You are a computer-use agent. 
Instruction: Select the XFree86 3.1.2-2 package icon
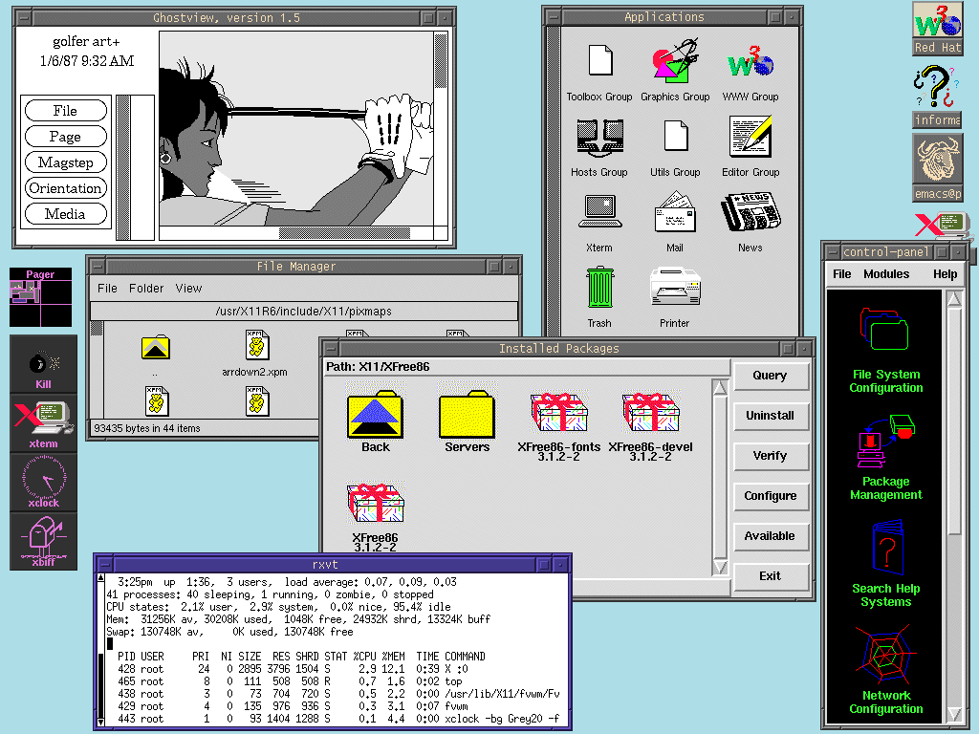click(x=375, y=503)
